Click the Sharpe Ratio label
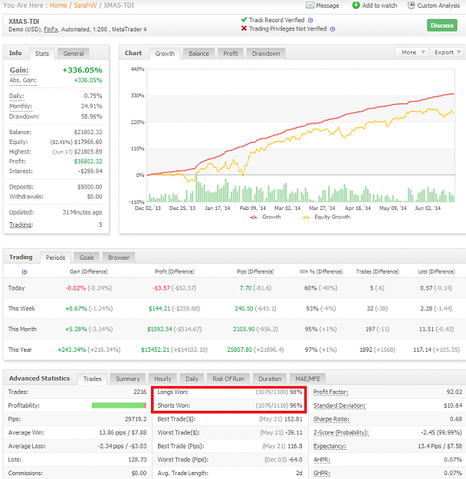This screenshot has height=479, width=466. pyautogui.click(x=331, y=419)
